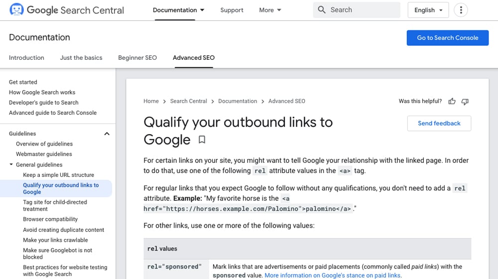Click the Google Search Central logo icon
Viewport: 498px width, 279px height.
click(16, 10)
